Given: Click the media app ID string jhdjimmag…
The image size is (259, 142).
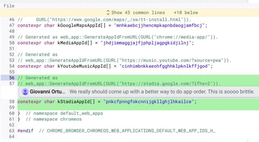Looking at the screenshot, I should 146,43.
